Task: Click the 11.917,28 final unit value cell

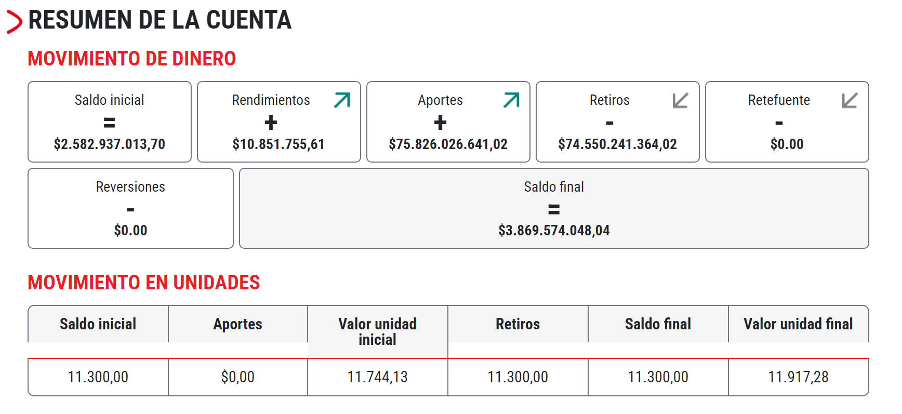Action: click(x=798, y=377)
